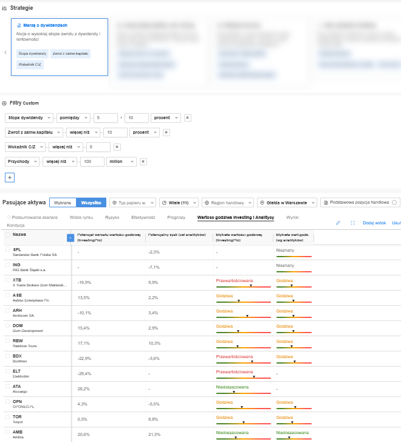The image size is (401, 442).
Task: Check the DOM row checkbox
Action: (8, 326)
